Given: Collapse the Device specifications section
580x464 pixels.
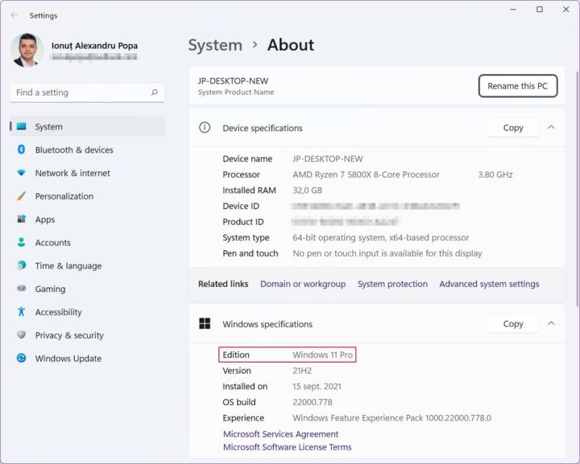Looking at the screenshot, I should coord(551,127).
